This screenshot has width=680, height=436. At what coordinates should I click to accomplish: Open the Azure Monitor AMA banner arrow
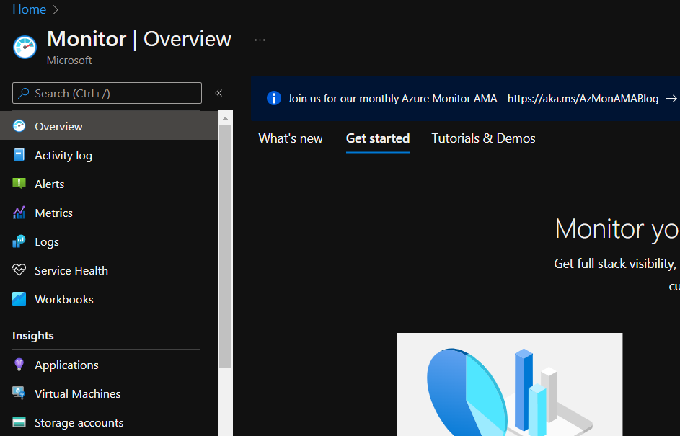coord(671,99)
